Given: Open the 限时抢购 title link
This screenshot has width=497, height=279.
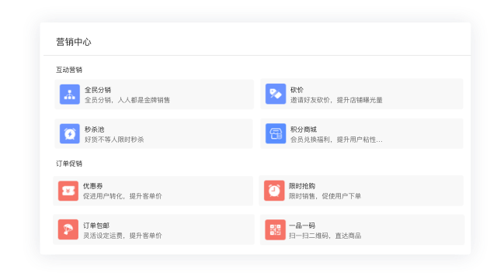Looking at the screenshot, I should tap(302, 186).
